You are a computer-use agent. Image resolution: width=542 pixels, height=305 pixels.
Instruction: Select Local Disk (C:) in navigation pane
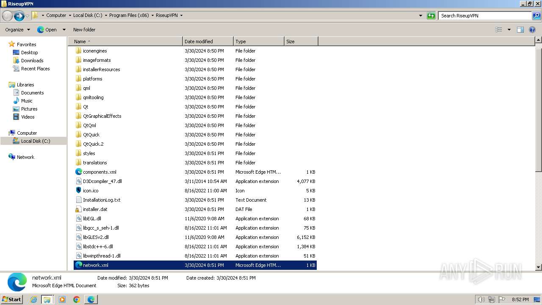pyautogui.click(x=36, y=141)
